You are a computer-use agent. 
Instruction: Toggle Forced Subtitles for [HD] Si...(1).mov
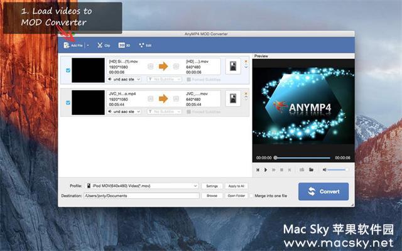pos(188,80)
